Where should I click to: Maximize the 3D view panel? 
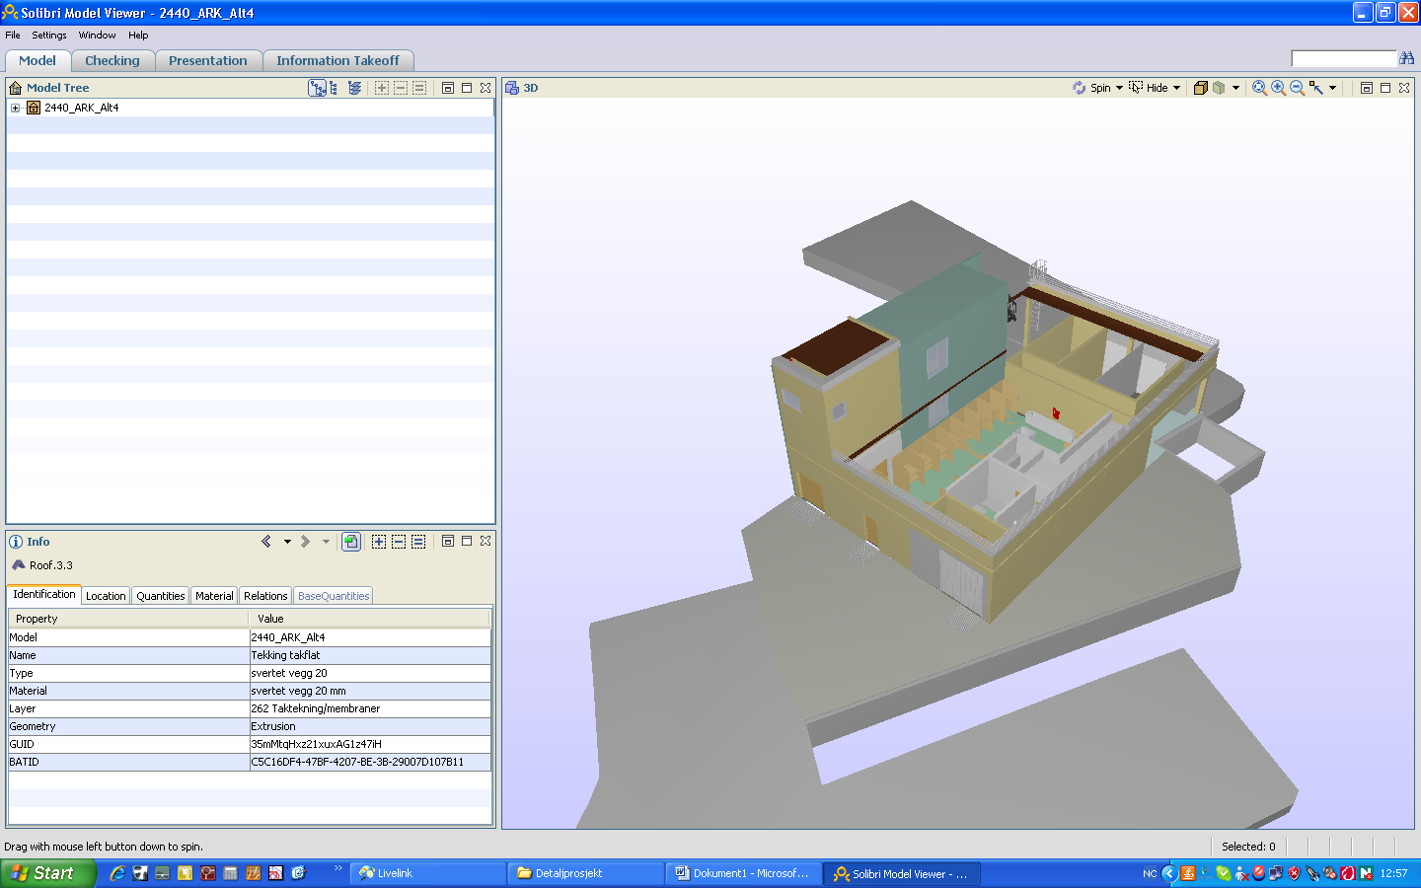pos(1384,88)
